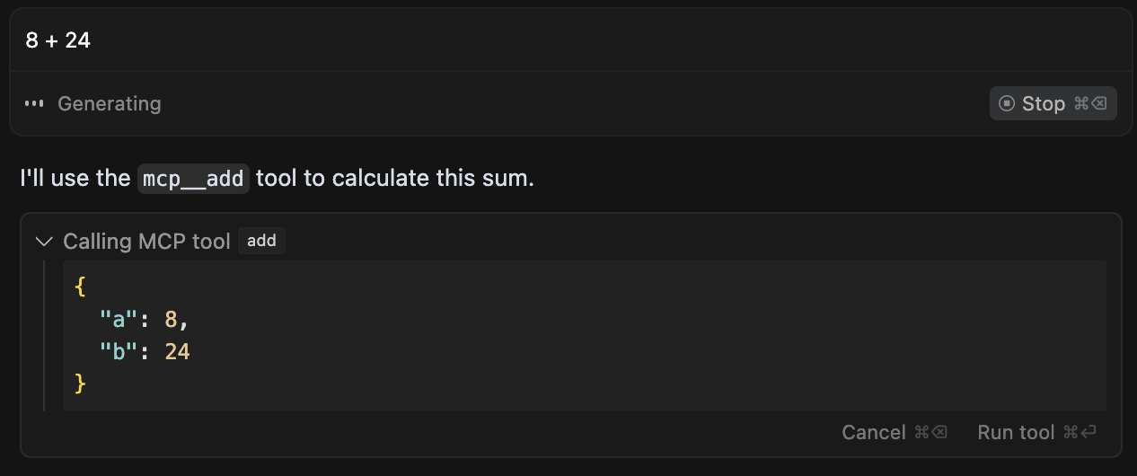This screenshot has height=476, width=1137.
Task: Click the mcp__add inline code label
Action: [194, 178]
